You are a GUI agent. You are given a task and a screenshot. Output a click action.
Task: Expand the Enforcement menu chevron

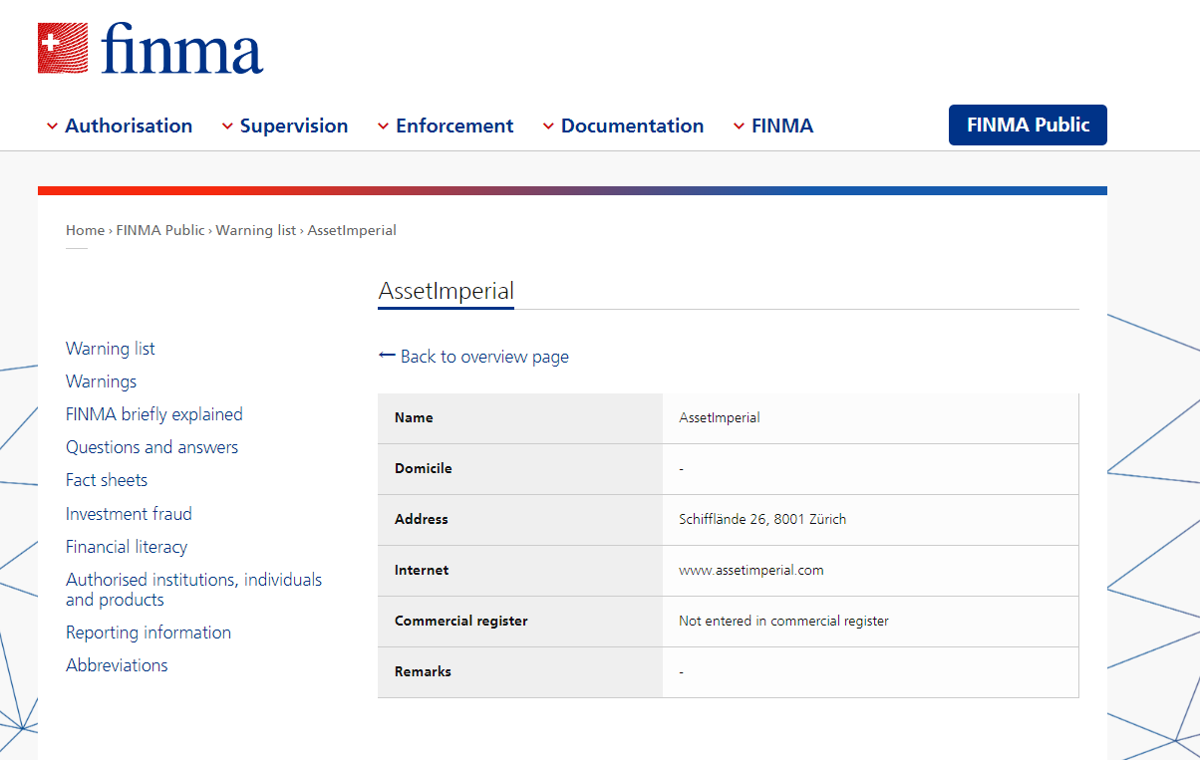click(x=383, y=127)
